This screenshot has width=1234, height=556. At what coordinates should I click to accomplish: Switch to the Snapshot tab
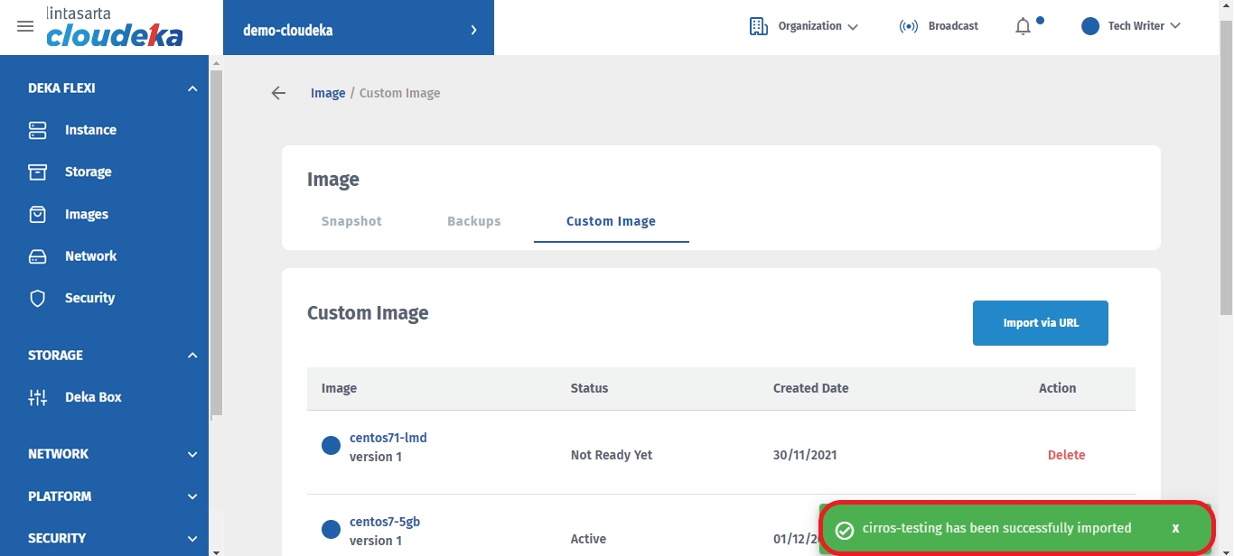(351, 221)
